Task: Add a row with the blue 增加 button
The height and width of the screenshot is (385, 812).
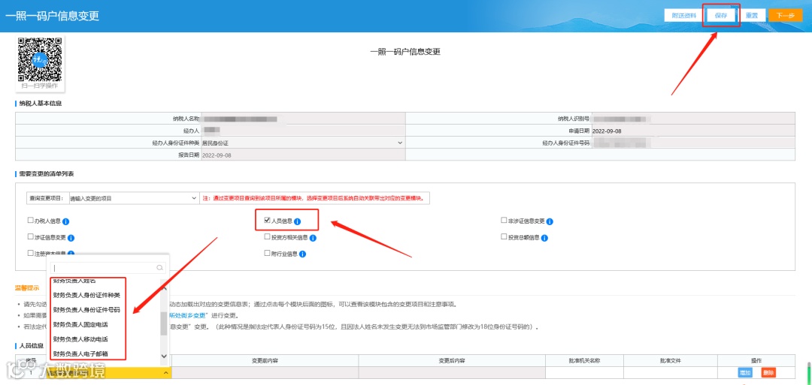Action: click(x=745, y=372)
